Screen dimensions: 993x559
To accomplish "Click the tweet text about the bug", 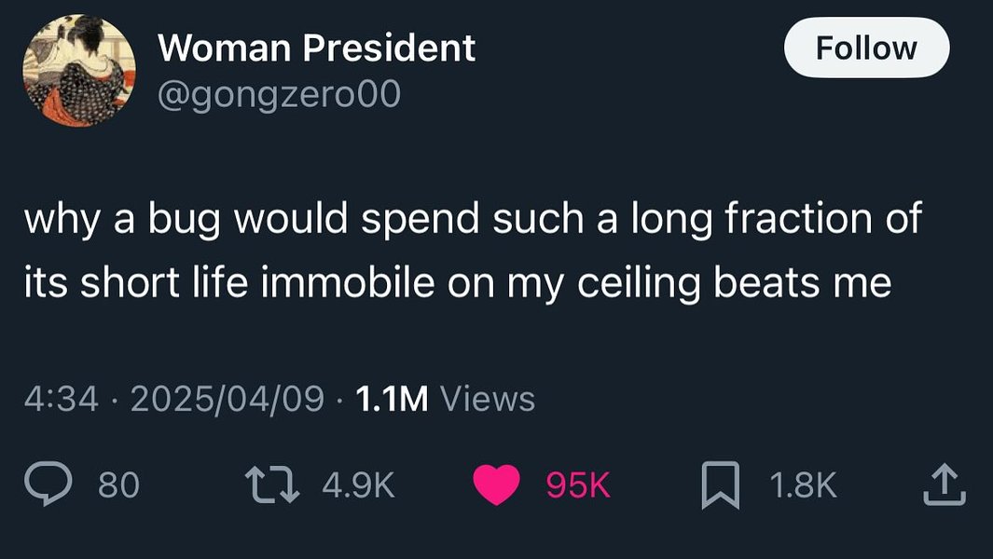I will pyautogui.click(x=472, y=220).
